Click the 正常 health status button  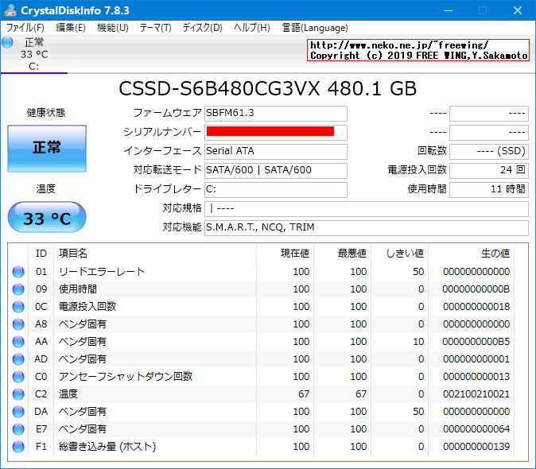click(x=47, y=148)
